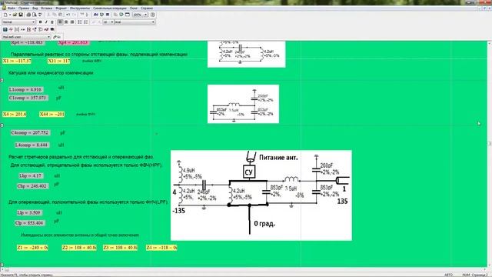This screenshot has height=277, width=492.
Task: Open the Boolean palette
Action: [x=35, y=29]
